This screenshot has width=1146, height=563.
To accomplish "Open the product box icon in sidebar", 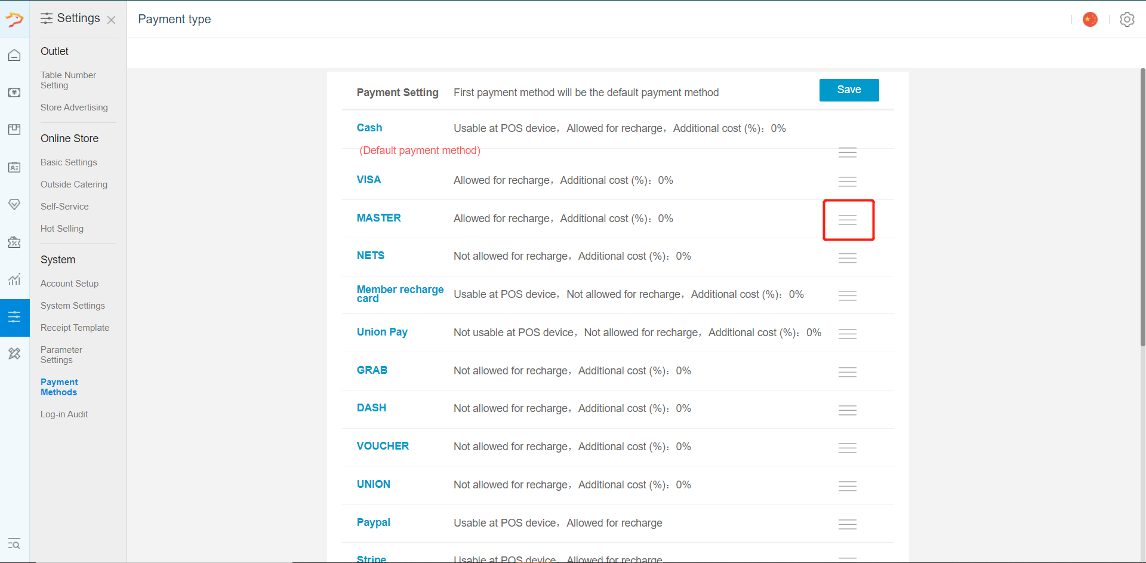I will (x=14, y=130).
